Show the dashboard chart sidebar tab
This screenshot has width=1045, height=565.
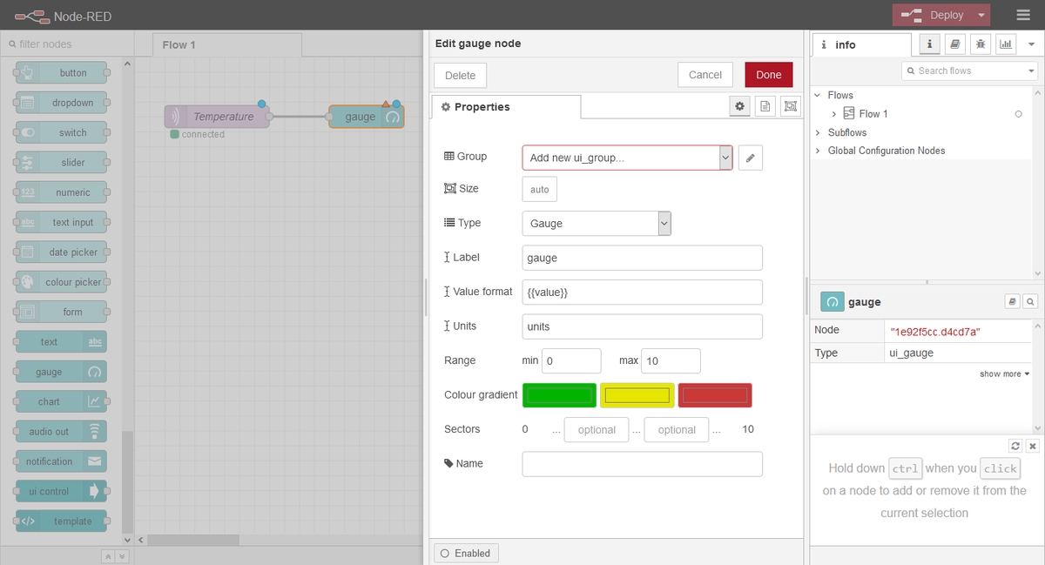click(1006, 44)
